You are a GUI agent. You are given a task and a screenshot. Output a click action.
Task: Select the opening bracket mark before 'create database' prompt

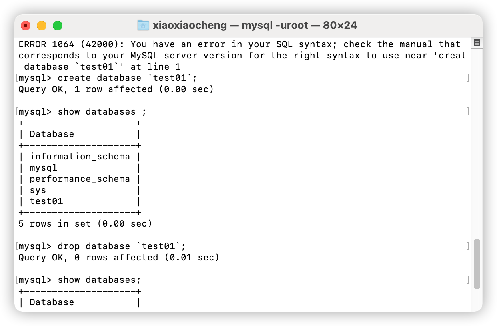pyautogui.click(x=17, y=78)
